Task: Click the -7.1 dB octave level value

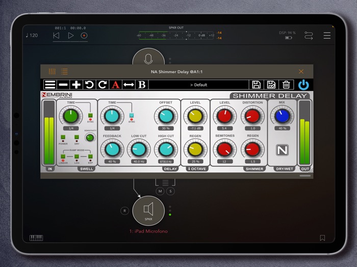Action: point(195,128)
